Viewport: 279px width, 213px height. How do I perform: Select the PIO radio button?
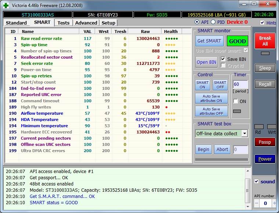[x=213, y=22]
